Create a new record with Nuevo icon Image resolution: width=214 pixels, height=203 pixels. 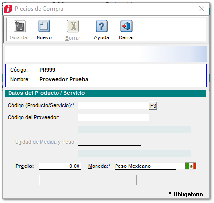pyautogui.click(x=44, y=26)
